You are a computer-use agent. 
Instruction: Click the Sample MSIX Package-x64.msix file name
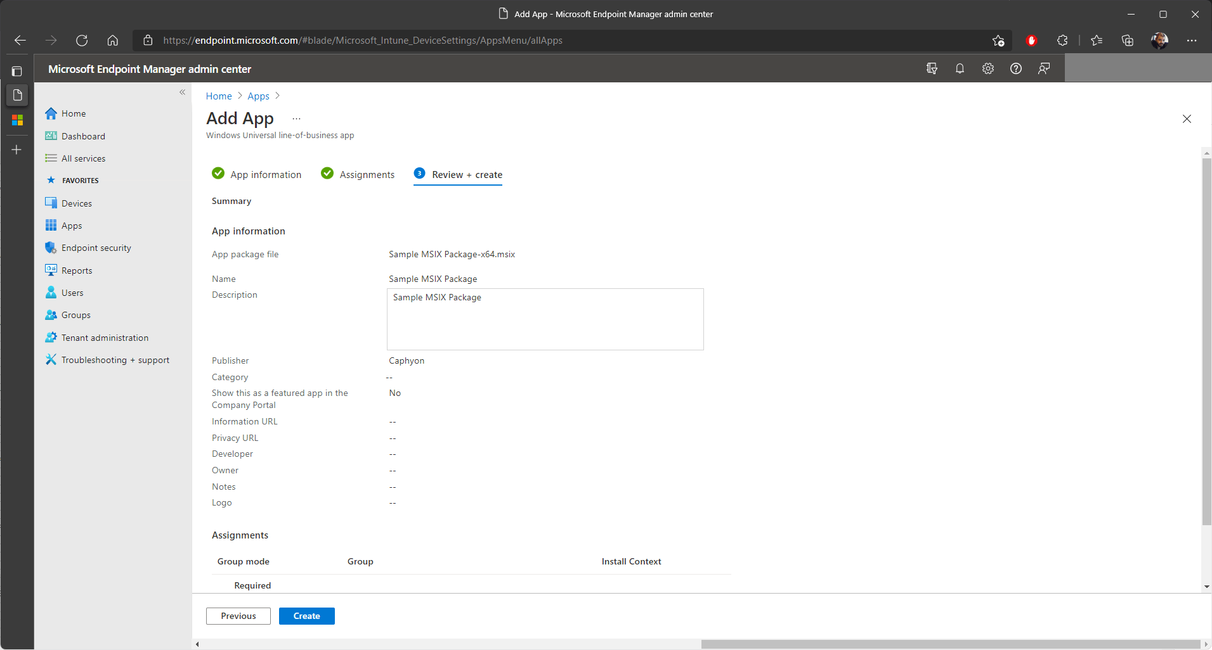coord(452,254)
